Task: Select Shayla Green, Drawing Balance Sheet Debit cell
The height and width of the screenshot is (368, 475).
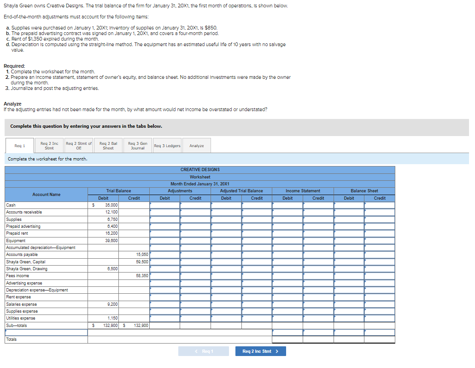Action: pos(349,269)
